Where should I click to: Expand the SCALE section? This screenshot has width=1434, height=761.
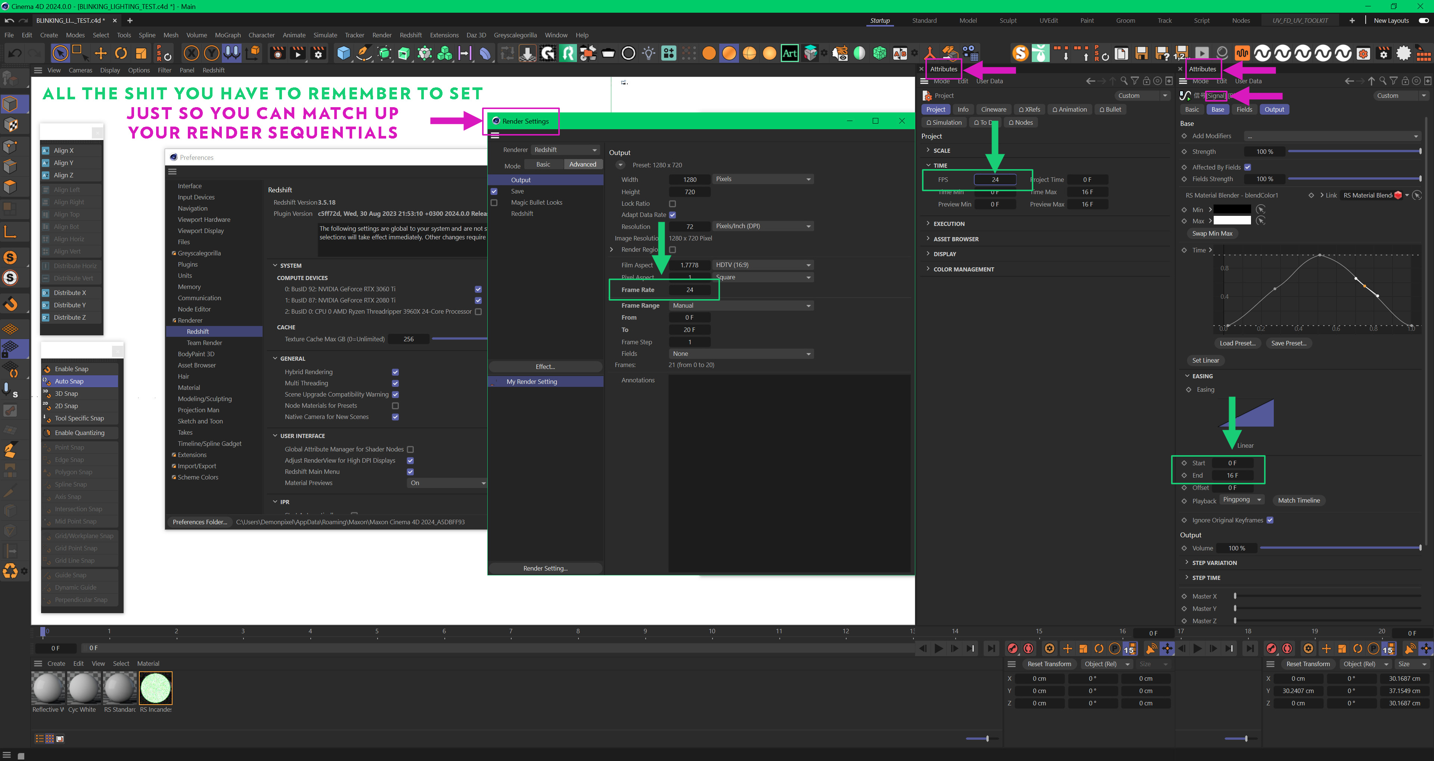[x=941, y=150]
